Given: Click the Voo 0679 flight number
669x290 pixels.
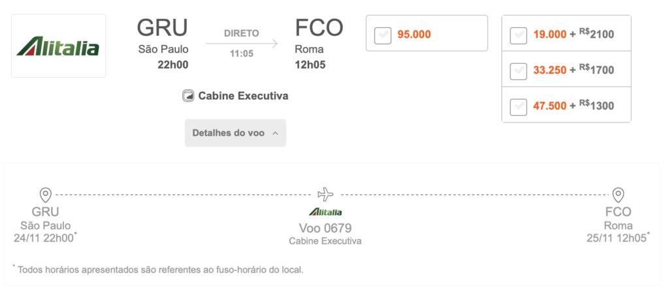Looking at the screenshot, I should 325,228.
